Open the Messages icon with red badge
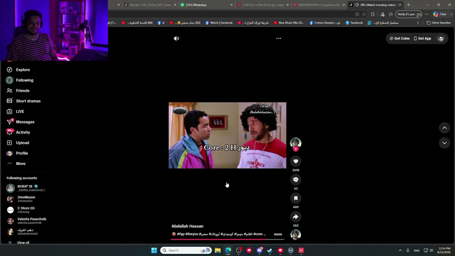Screen dimensions: 455x256 click(x=10, y=122)
